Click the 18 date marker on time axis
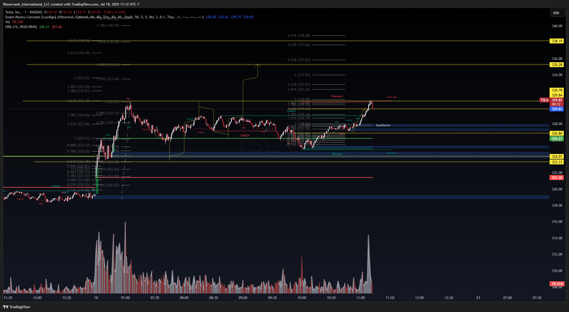The height and width of the screenshot is (312, 569). point(96,298)
